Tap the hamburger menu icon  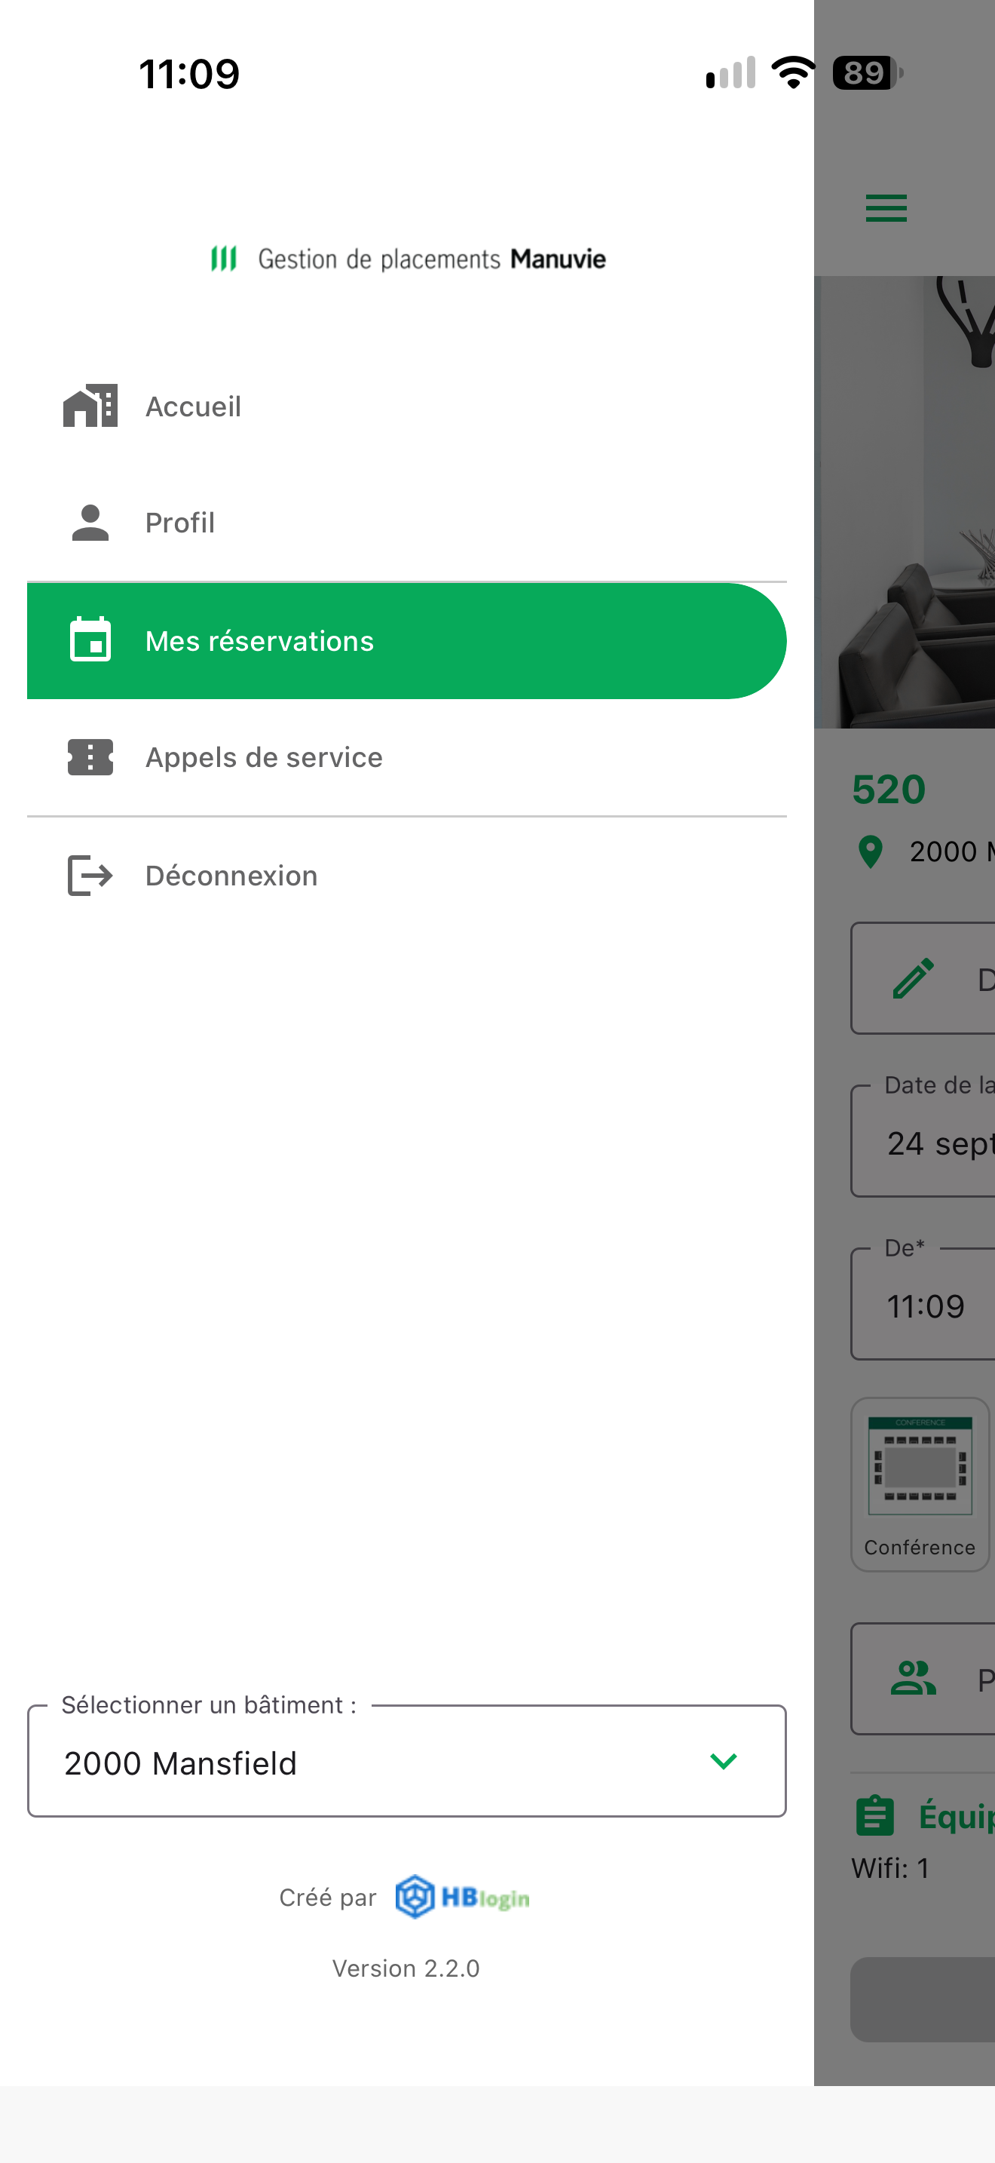(886, 207)
